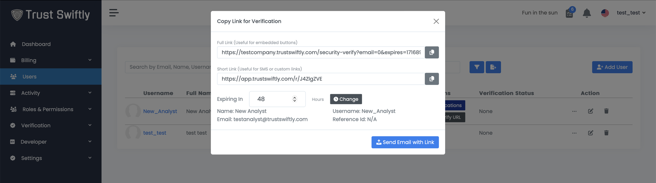Viewport: 656px width, 183px height.
Task: Send Email with Link button
Action: [x=405, y=142]
